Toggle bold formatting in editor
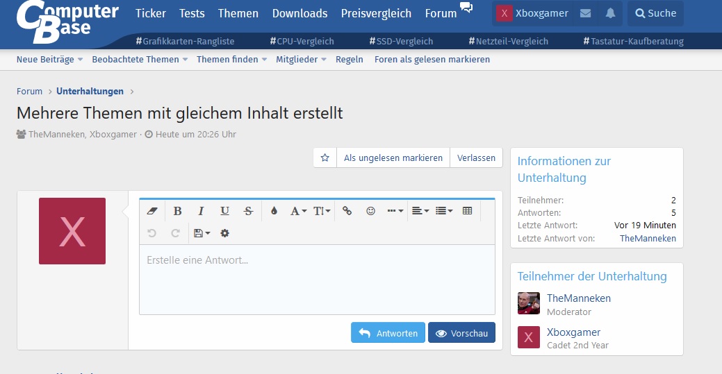The height and width of the screenshot is (374, 722). tap(177, 211)
